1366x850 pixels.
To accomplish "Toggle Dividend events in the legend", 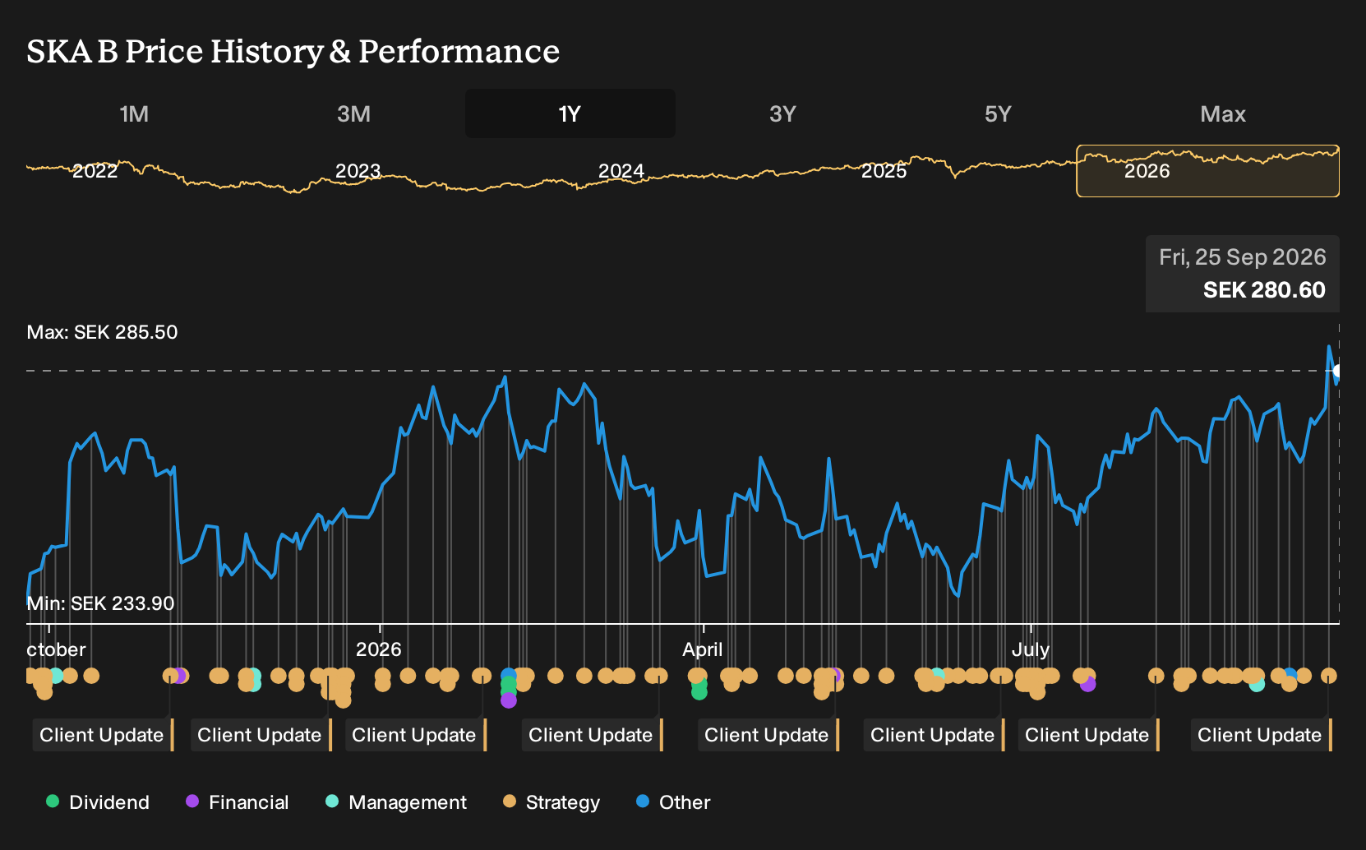I will click(x=98, y=802).
